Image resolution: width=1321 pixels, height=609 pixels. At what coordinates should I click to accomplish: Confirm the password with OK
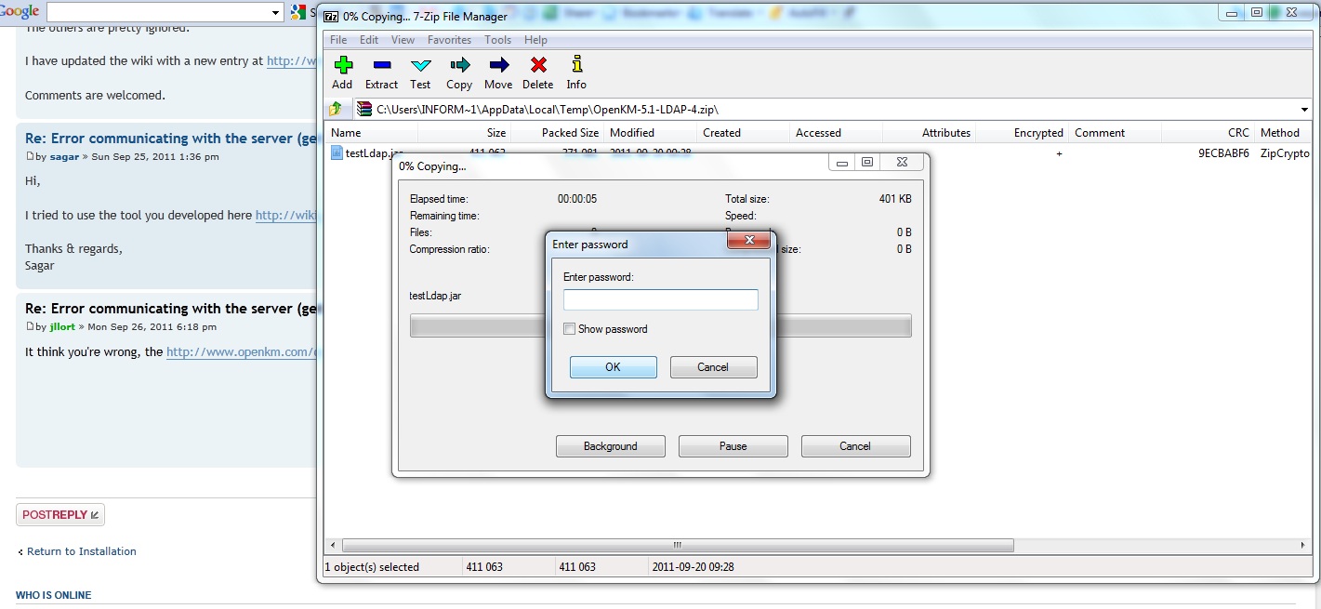pos(613,367)
